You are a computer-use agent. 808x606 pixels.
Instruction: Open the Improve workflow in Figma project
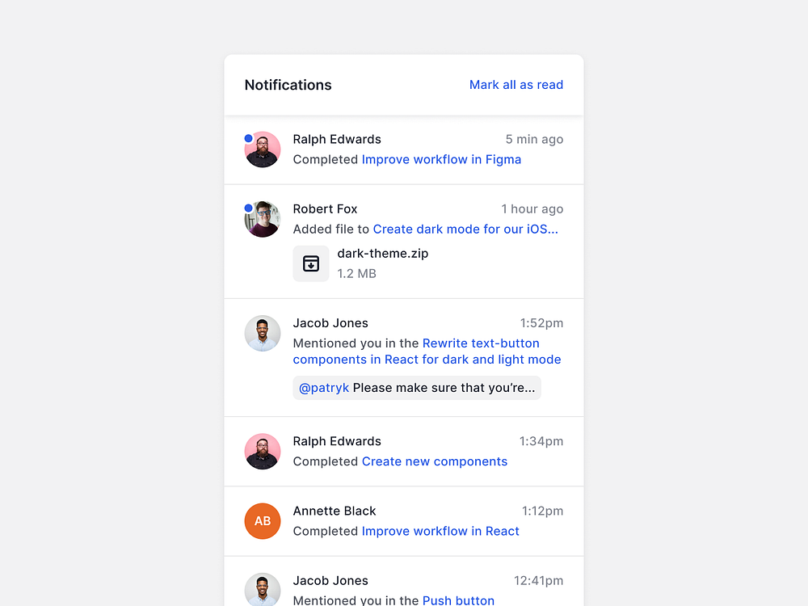coord(441,159)
